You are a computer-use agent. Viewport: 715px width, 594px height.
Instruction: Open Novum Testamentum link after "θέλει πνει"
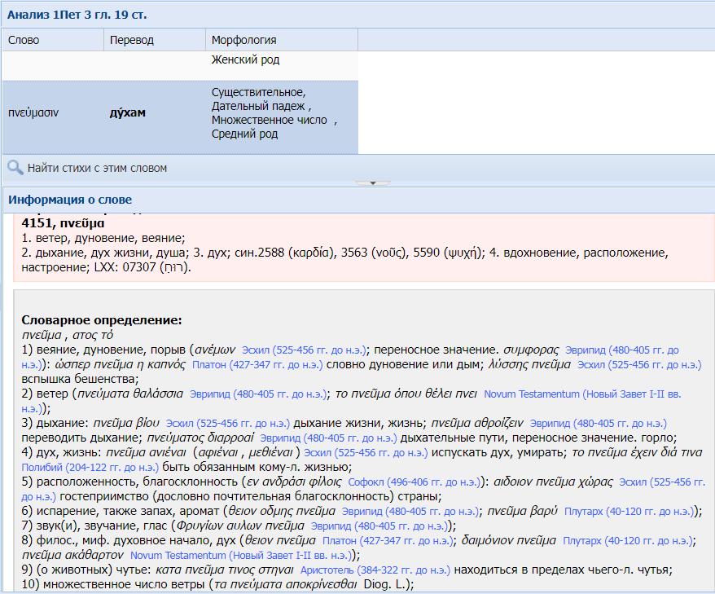click(x=582, y=394)
